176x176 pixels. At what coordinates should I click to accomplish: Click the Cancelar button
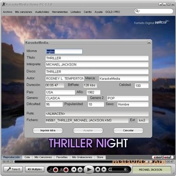point(128,131)
